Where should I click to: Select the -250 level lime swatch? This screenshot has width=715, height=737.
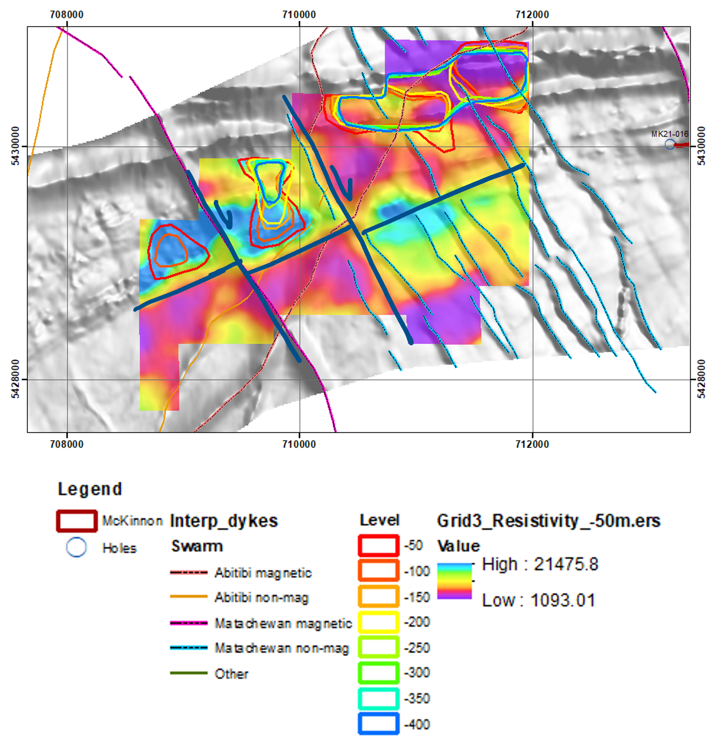pyautogui.click(x=378, y=647)
